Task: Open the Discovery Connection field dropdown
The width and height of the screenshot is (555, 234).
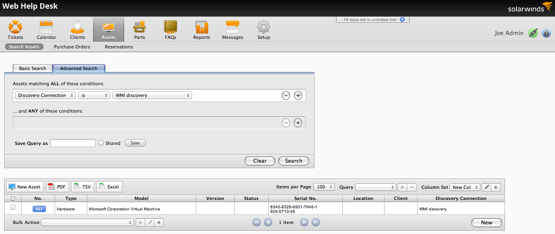Action: [x=45, y=95]
